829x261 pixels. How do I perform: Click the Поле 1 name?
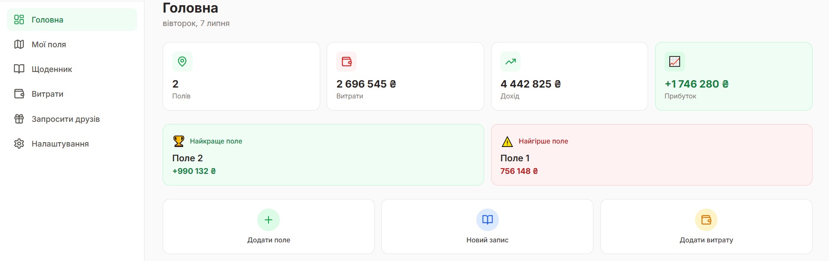515,158
